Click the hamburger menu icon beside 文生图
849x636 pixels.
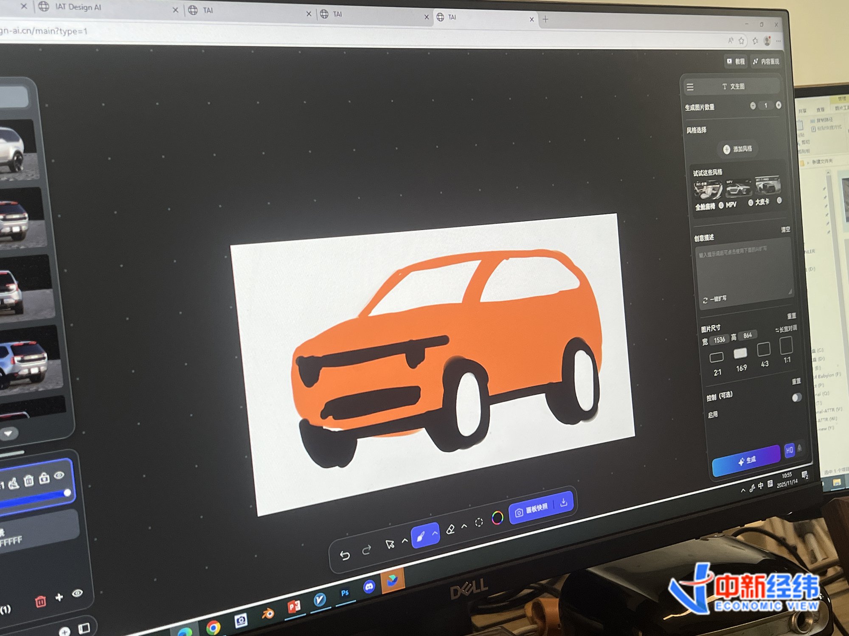point(690,87)
